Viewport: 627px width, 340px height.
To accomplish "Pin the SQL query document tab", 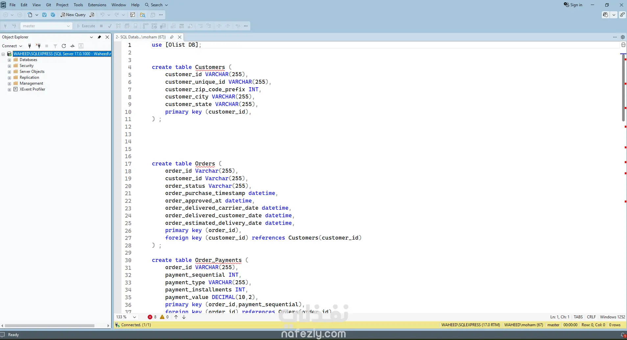I will click(x=172, y=37).
